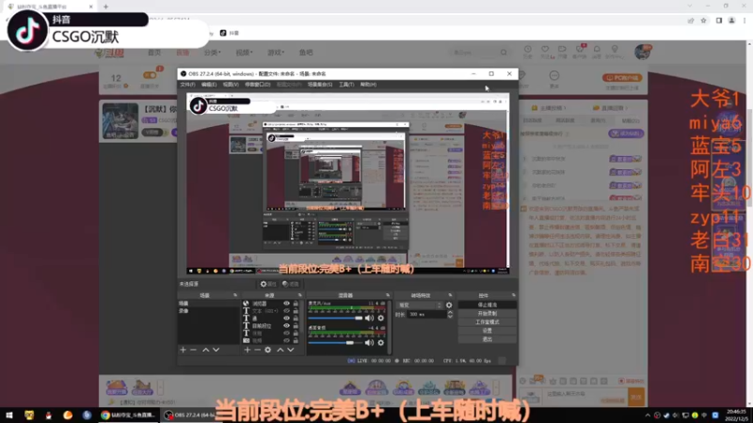Open OBS 编辑(E) menu
This screenshot has height=423, width=753.
[x=209, y=85]
